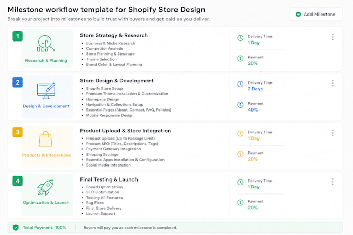Click the clock icon for Store Strategy delivery time

(240, 38)
